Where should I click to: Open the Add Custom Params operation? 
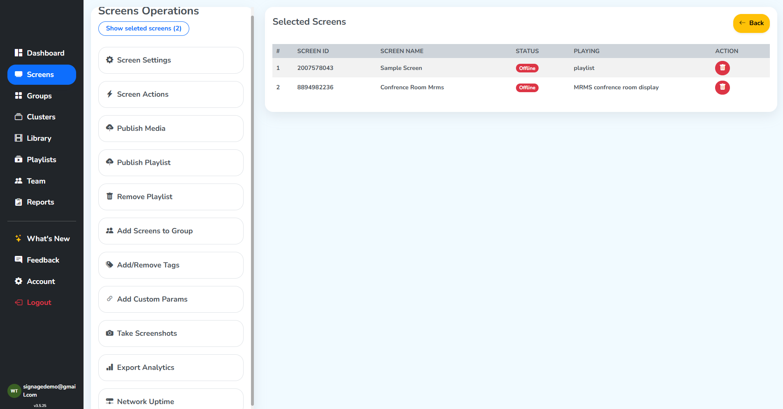pos(171,299)
